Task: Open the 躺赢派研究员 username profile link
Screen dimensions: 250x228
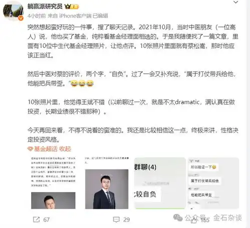Action: pos(45,6)
